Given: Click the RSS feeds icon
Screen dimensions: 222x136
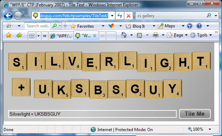Looking at the screenshot, I should click(139, 35).
